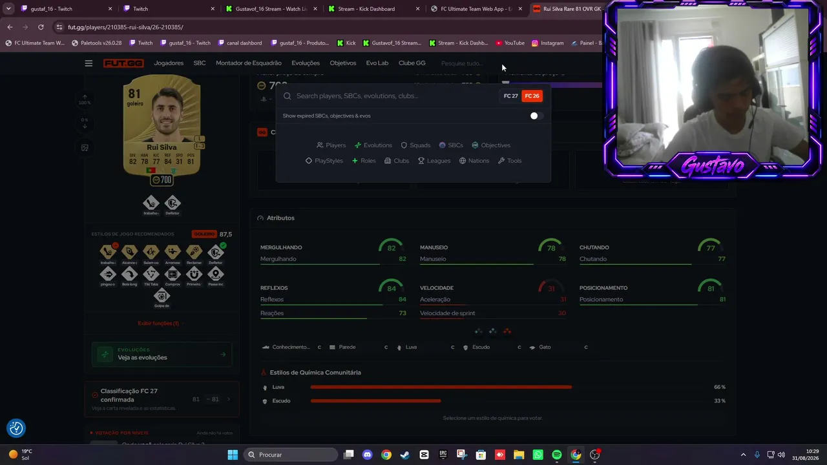Open Evoluções in the navigation bar
827x465 pixels.
[x=306, y=63]
